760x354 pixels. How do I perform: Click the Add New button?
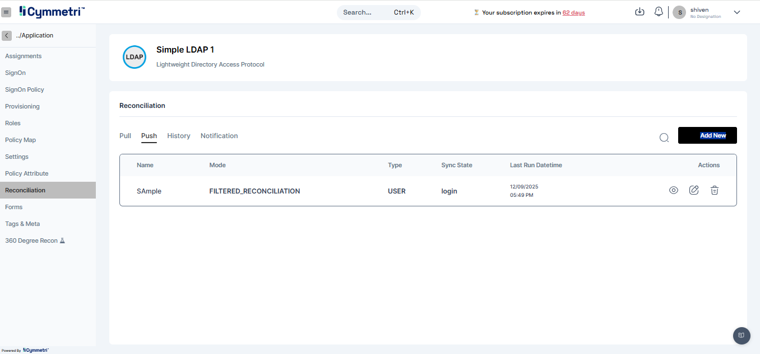click(707, 135)
